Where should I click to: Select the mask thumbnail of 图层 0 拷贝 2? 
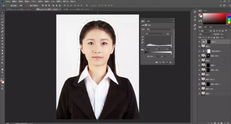[208, 84]
